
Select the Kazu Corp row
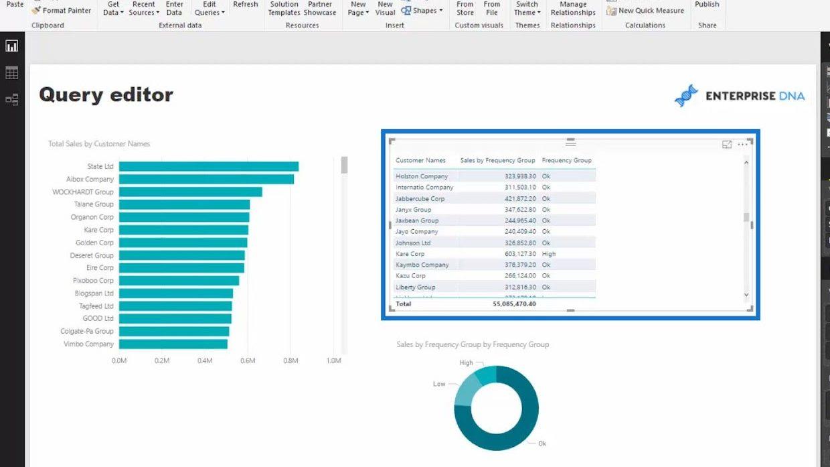(x=494, y=276)
